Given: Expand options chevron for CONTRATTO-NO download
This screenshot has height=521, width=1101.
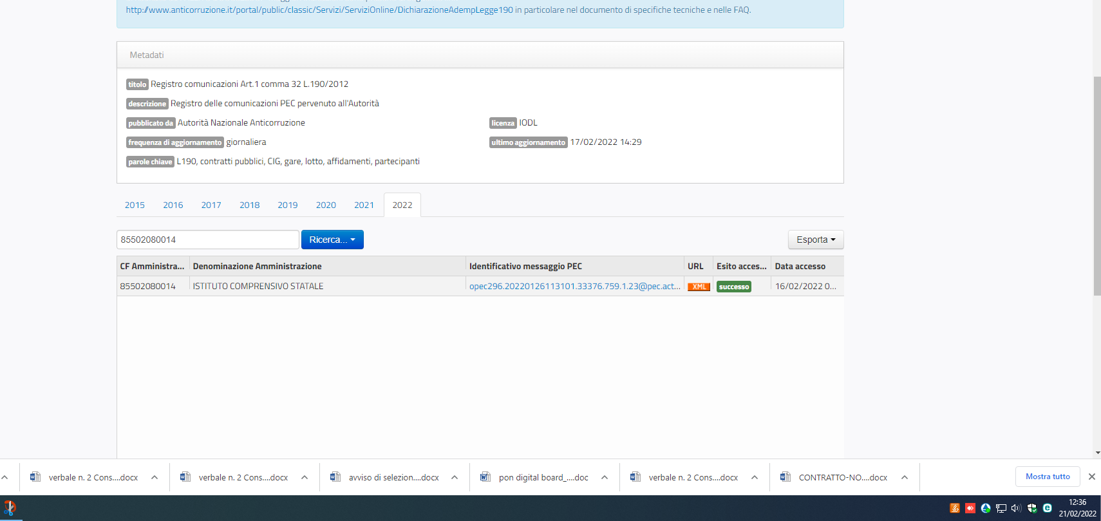Looking at the screenshot, I should [905, 477].
